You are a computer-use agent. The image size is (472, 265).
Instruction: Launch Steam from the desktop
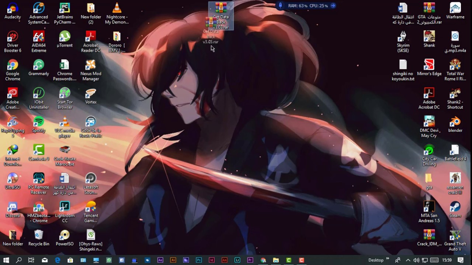[455, 209]
